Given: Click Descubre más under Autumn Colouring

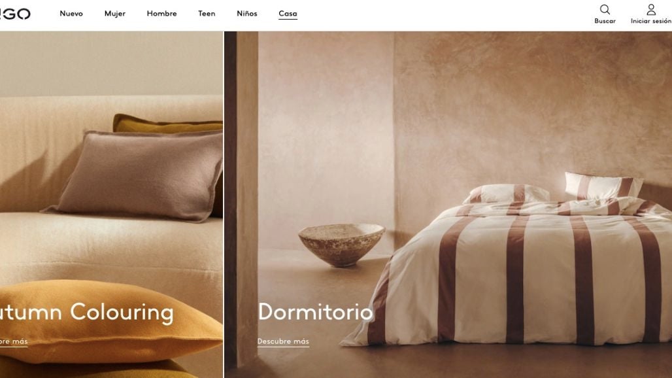Looking at the screenshot, I should (x=14, y=341).
